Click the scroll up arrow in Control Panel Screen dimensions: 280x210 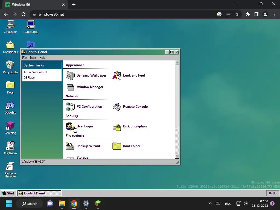click(x=177, y=63)
